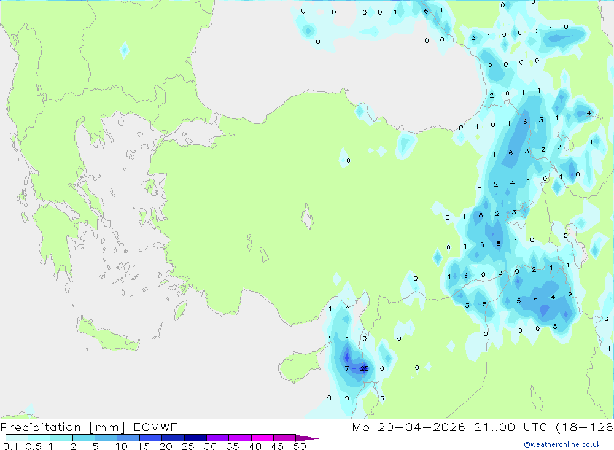Click the 'Mo 20-04-2026 21..00 UTC' date text

tap(449, 427)
